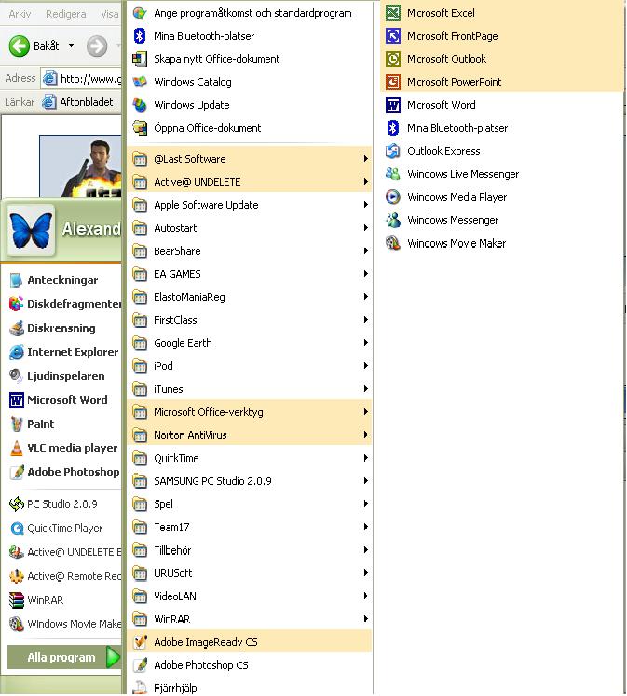627x696 pixels.
Task: Click Alla program button
Action: (x=64, y=657)
